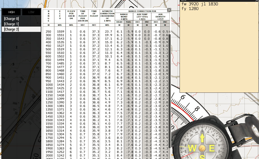Click elevation value 1304

click(60, 134)
